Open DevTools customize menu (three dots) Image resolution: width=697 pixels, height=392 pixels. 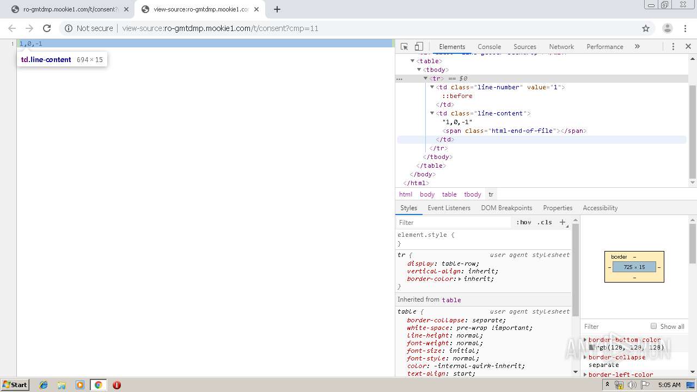(673, 47)
